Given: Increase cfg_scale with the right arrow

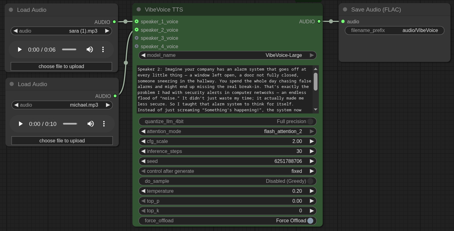Looking at the screenshot, I should pyautogui.click(x=312, y=141).
